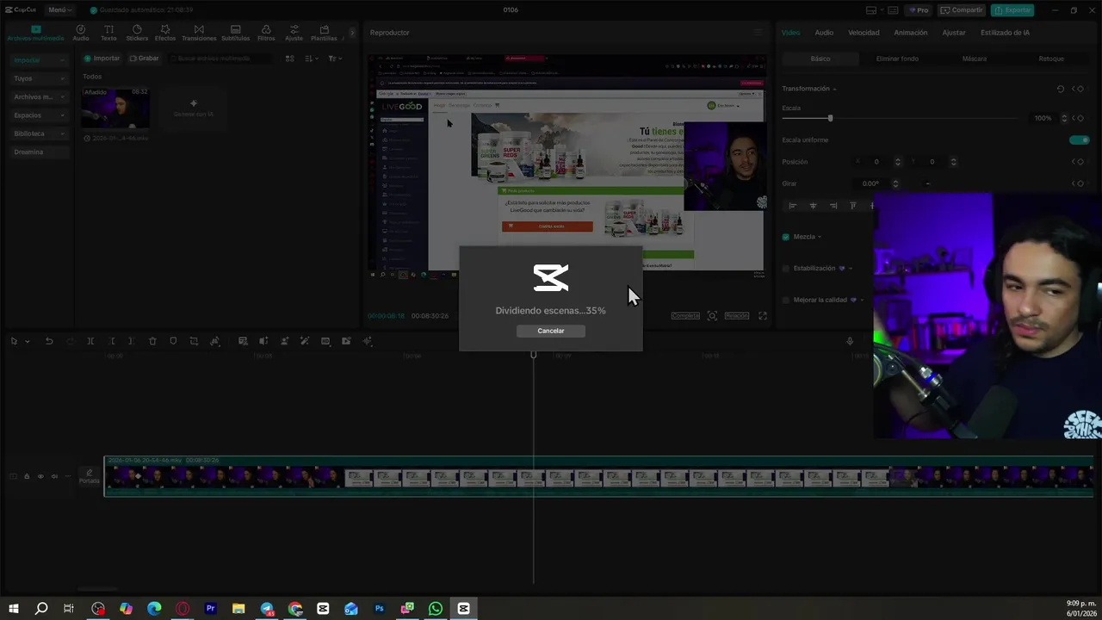The height and width of the screenshot is (620, 1102).
Task: Open the media sort dropdown
Action: [x=312, y=59]
